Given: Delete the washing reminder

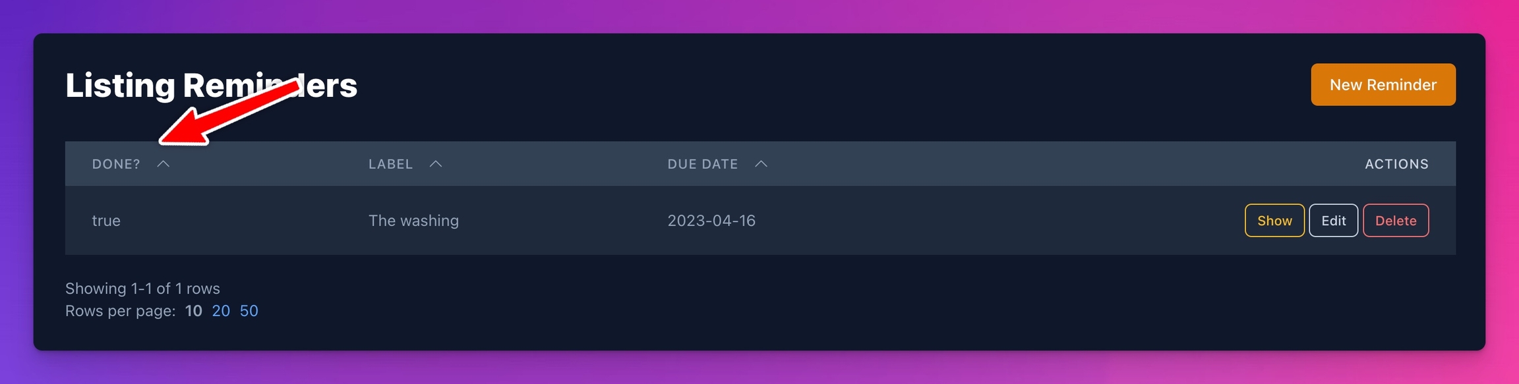Looking at the screenshot, I should click(1395, 221).
